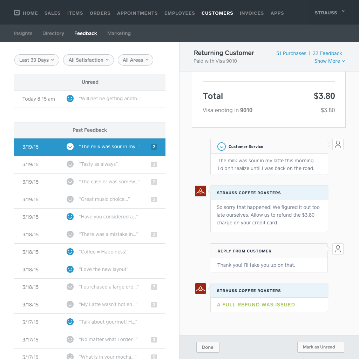
Task: Go to the Home menu
Action: (x=30, y=13)
